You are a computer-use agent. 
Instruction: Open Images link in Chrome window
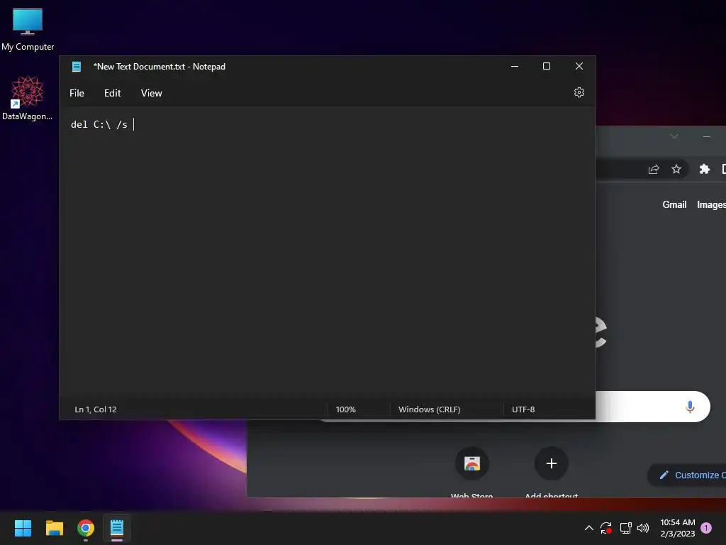[711, 205]
